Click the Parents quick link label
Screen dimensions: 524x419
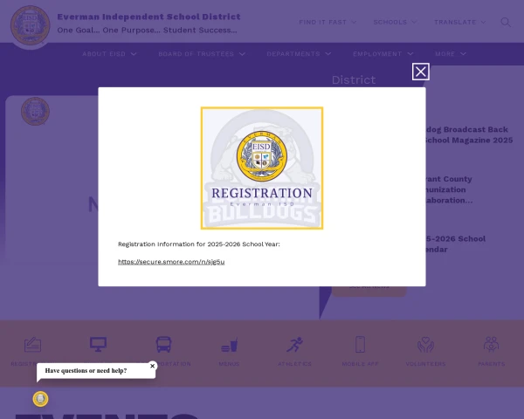tap(491, 364)
